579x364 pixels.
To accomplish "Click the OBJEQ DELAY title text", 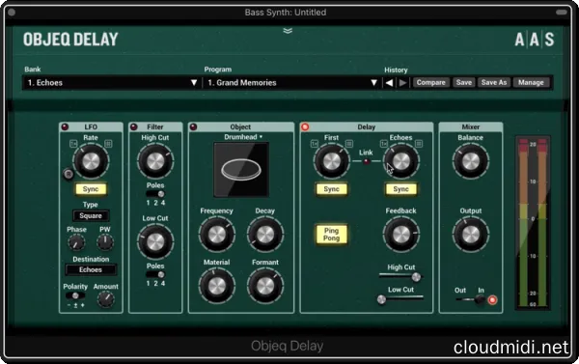I will coord(70,40).
